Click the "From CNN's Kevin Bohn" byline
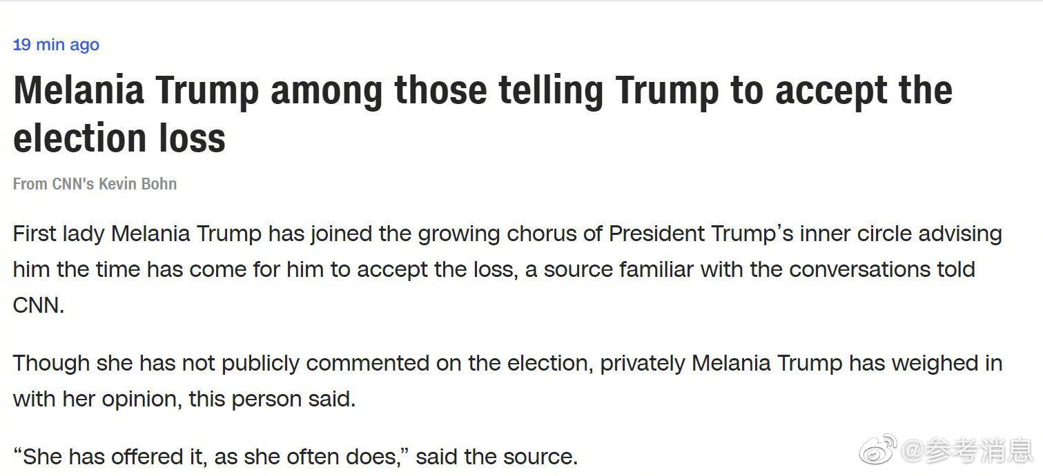This screenshot has width=1043, height=476. coord(95,184)
